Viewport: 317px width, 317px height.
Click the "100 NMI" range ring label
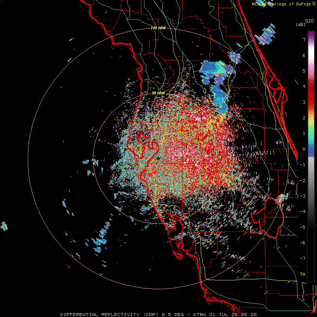tap(158, 28)
